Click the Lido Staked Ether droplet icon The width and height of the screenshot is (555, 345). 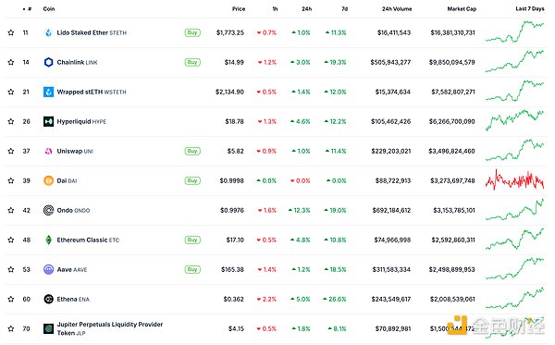(48, 32)
